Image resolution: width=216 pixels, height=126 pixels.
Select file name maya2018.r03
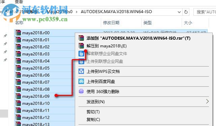(36, 54)
